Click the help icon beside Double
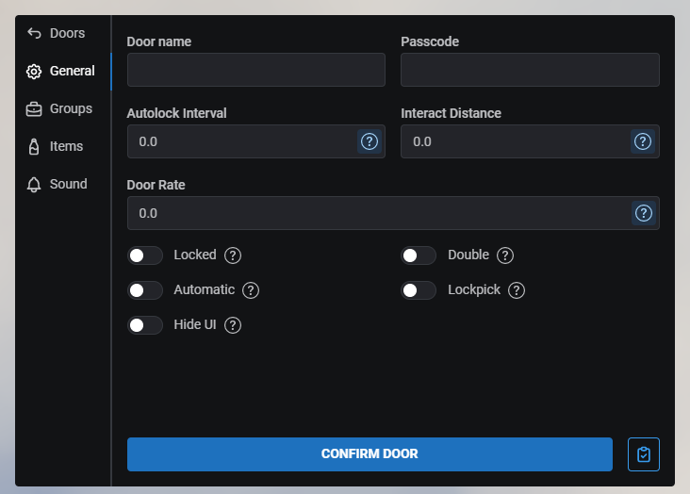Viewport: 690px width, 494px height. (x=505, y=255)
